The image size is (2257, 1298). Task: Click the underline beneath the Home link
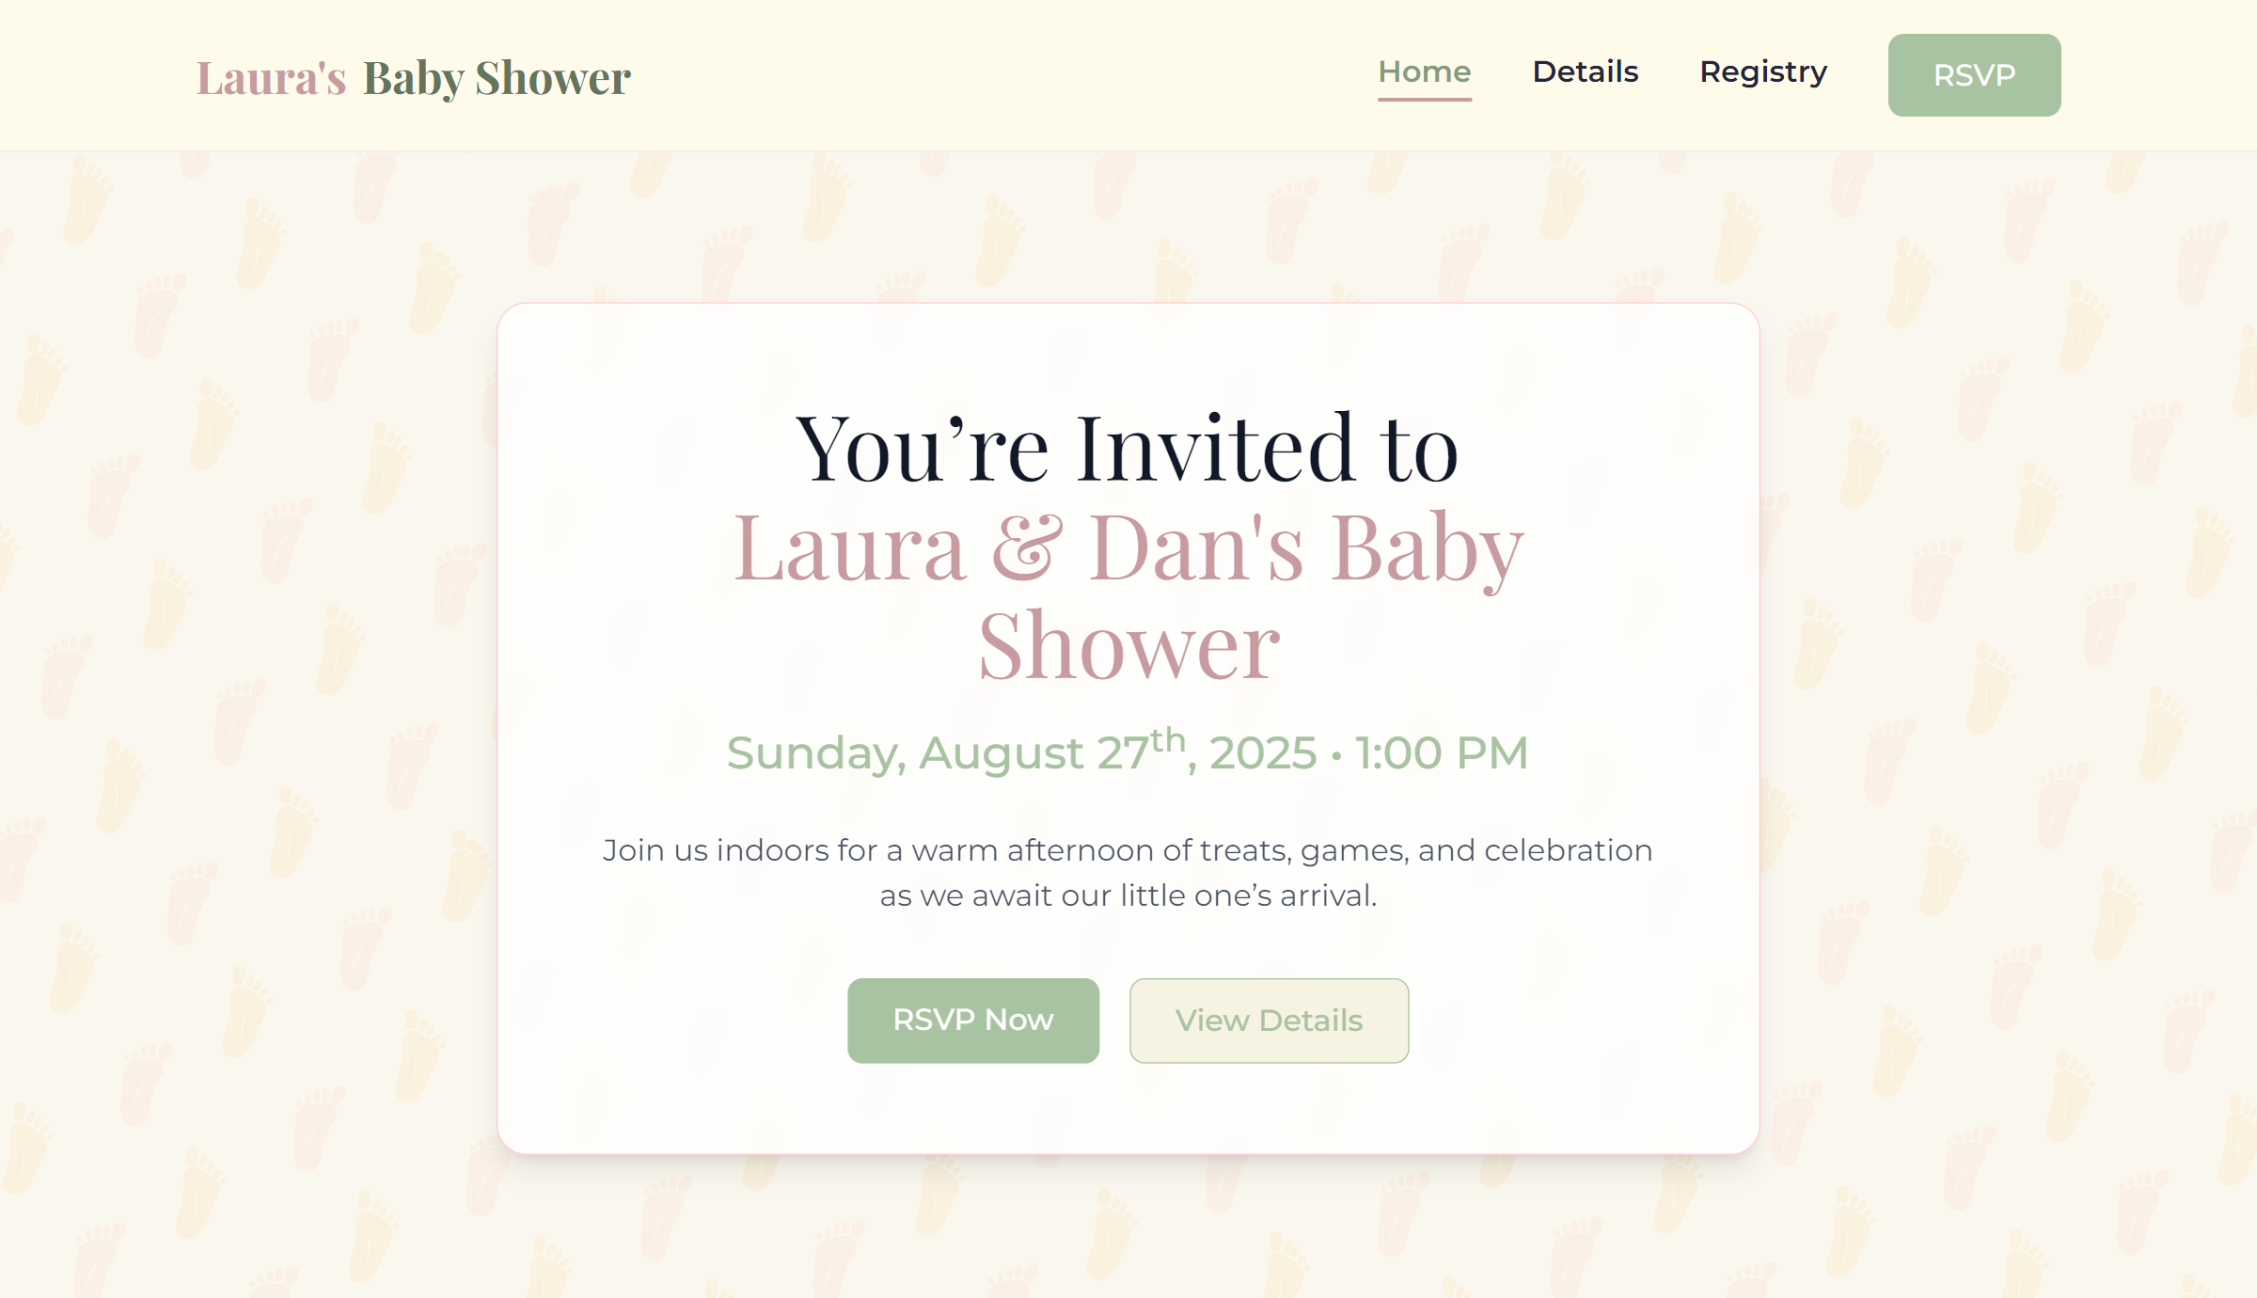(1424, 98)
